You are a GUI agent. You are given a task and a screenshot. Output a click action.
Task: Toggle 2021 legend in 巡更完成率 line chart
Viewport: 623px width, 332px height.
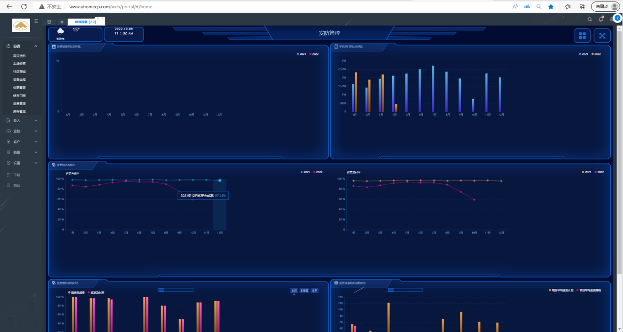point(305,172)
